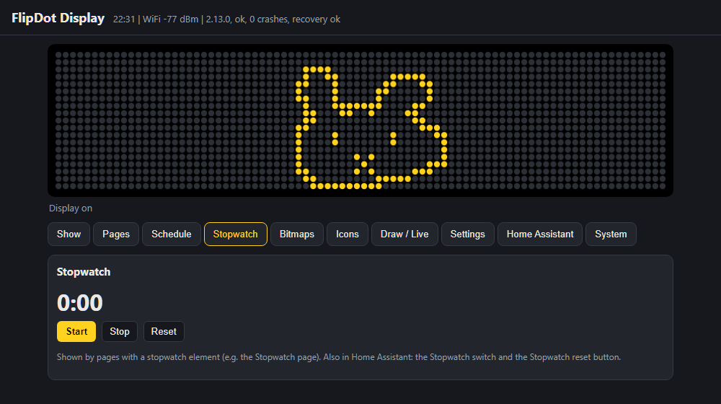
Task: Click the 'Display on' status text
Action: [71, 208]
